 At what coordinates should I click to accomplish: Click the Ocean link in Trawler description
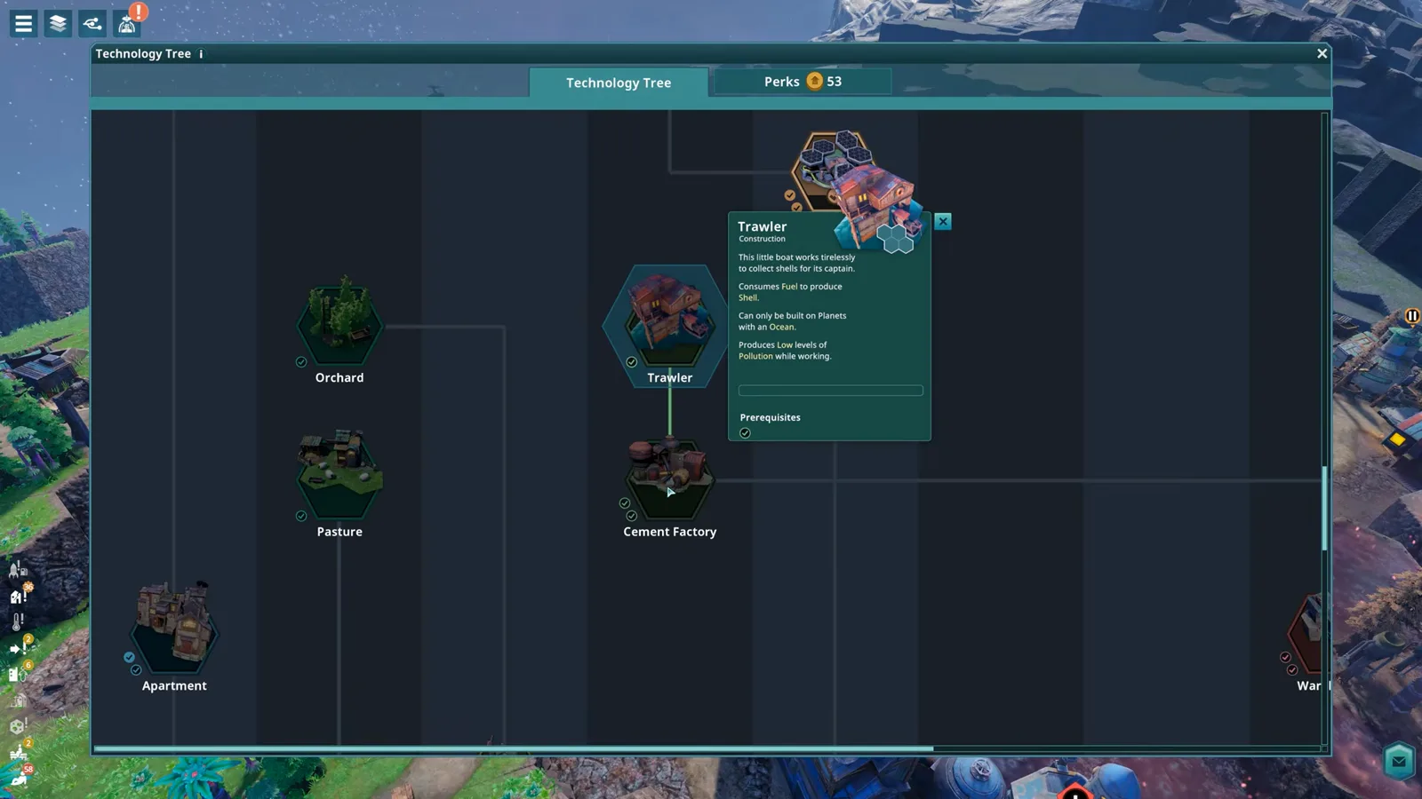[x=781, y=328]
